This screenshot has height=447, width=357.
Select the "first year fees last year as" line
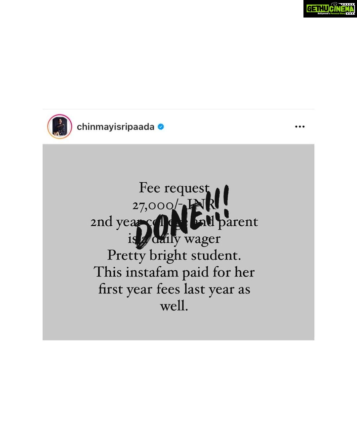174,289
